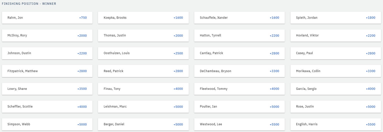Screen dimensions: 383x132
Task: Choose the Schauffele, Xander winner bet
Action: point(239,18)
